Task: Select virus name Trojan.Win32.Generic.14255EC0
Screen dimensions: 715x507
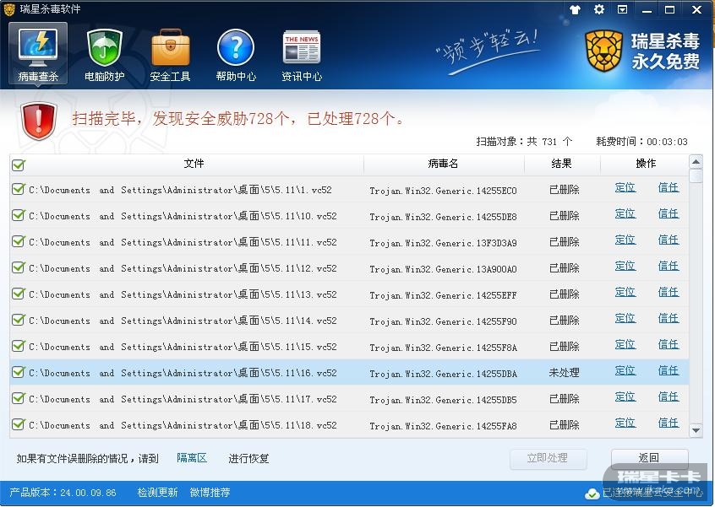Action: tap(443, 191)
